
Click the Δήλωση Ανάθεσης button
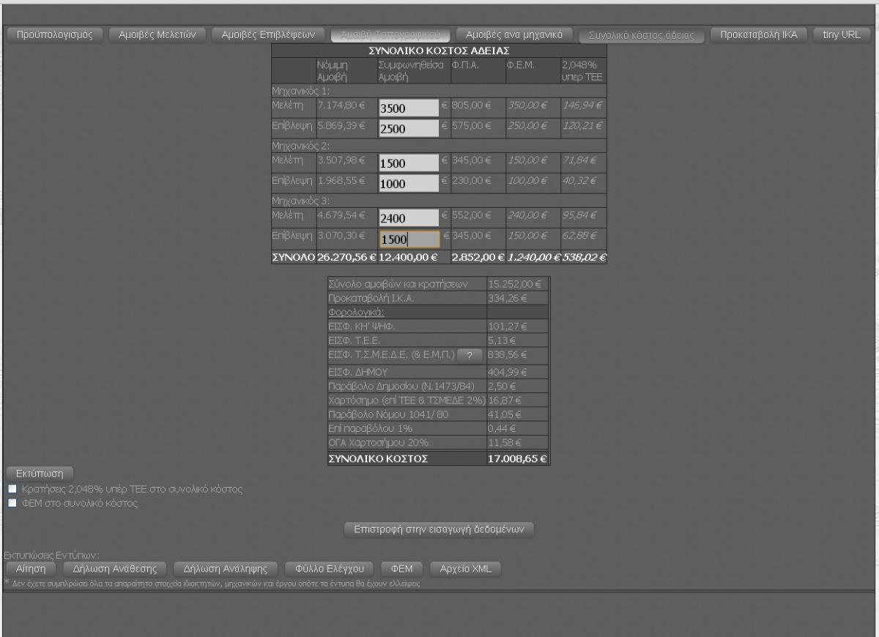[115, 568]
